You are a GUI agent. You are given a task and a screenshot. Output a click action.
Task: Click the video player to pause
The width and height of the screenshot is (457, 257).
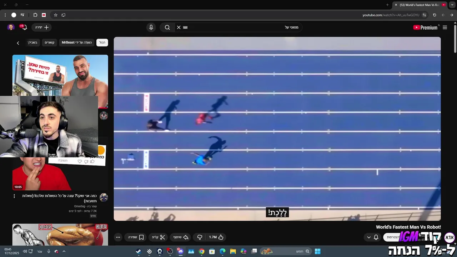(x=277, y=129)
